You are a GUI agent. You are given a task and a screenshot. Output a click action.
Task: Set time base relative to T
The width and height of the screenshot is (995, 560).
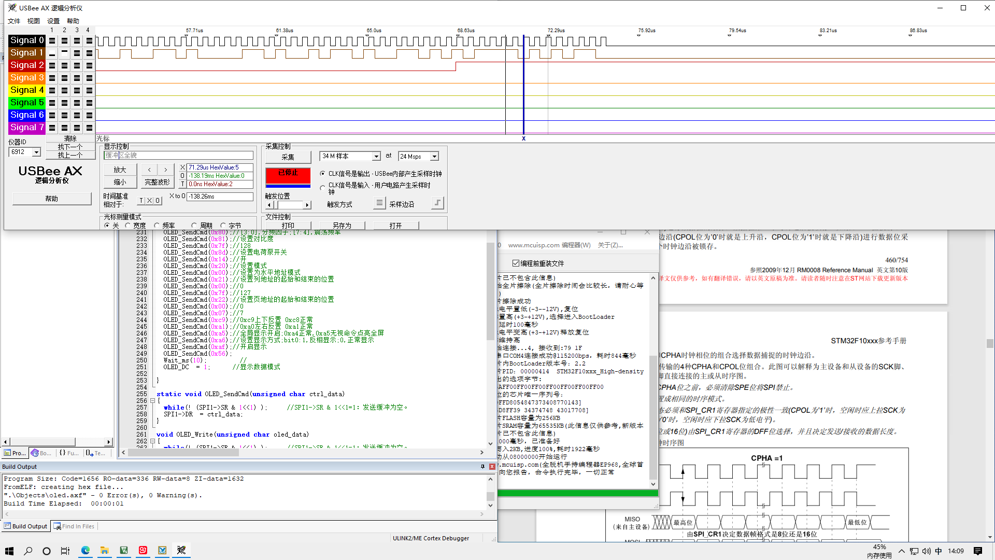[141, 201]
